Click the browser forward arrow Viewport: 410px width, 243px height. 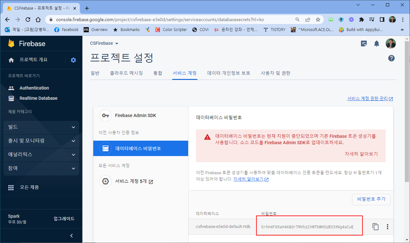18,19
